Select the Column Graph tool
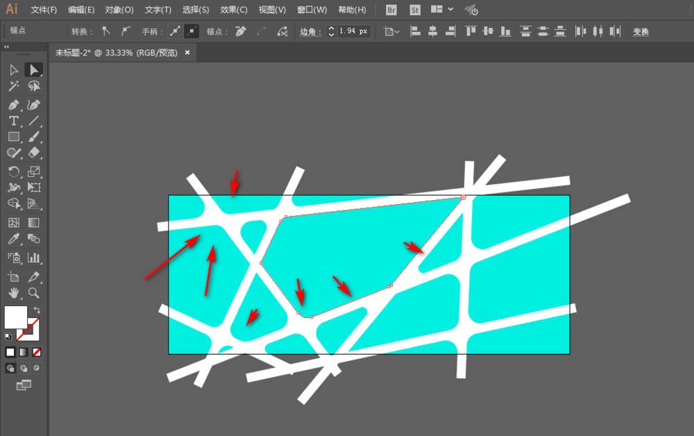This screenshot has width=694, height=436. pos(33,258)
